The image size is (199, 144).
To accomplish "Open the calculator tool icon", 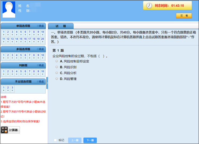I will click(4, 130).
